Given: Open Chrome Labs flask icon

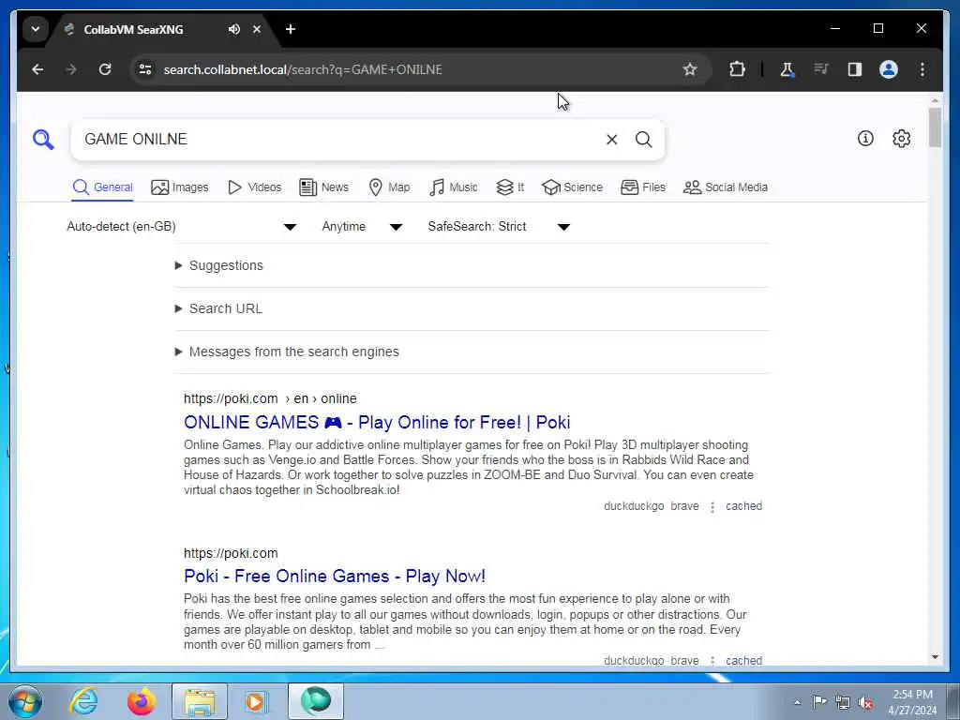Looking at the screenshot, I should click(787, 69).
